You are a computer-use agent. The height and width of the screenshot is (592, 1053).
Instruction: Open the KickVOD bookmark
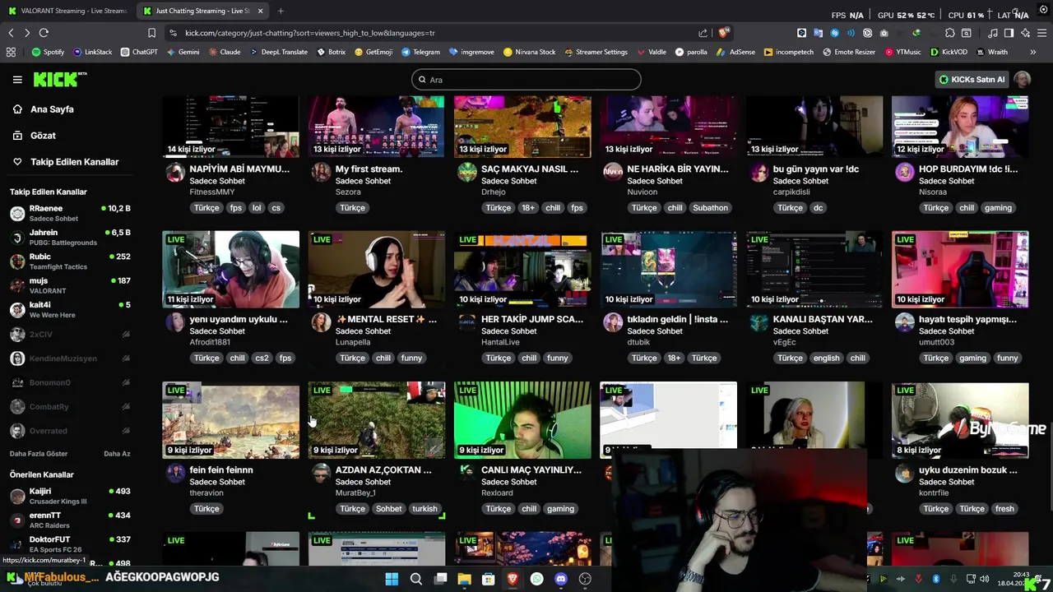[949, 52]
